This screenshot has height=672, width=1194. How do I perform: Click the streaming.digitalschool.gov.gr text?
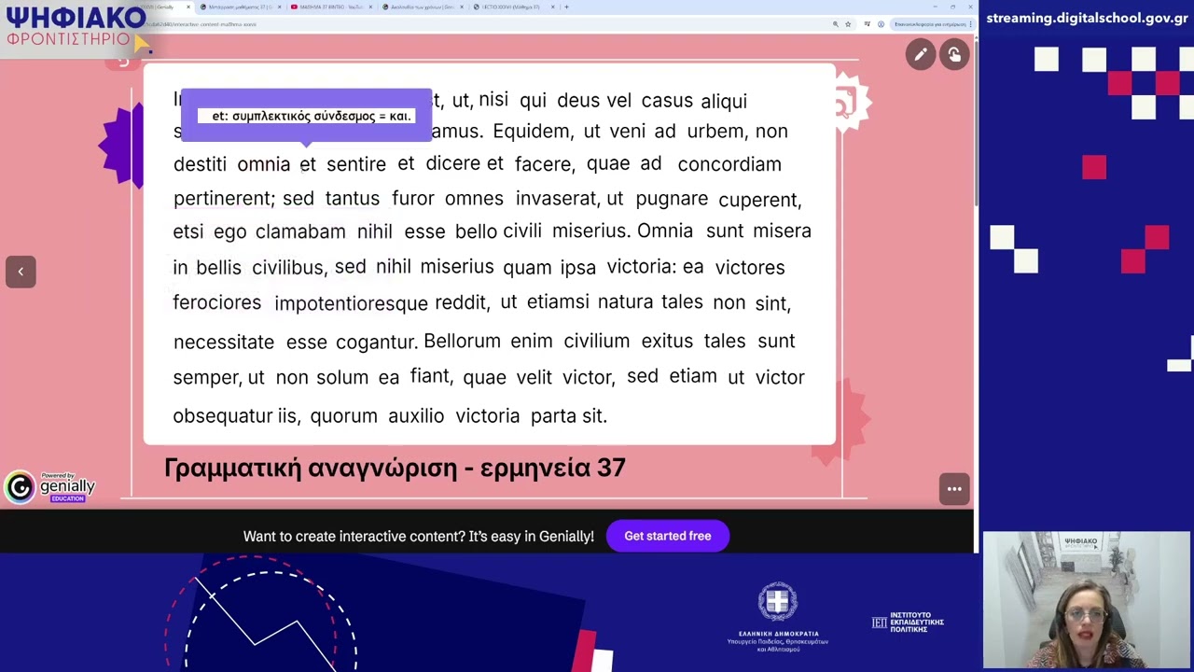coord(1087,18)
